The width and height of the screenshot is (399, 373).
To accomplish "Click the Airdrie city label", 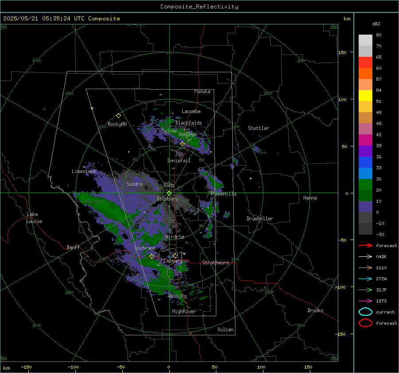I will (175, 237).
